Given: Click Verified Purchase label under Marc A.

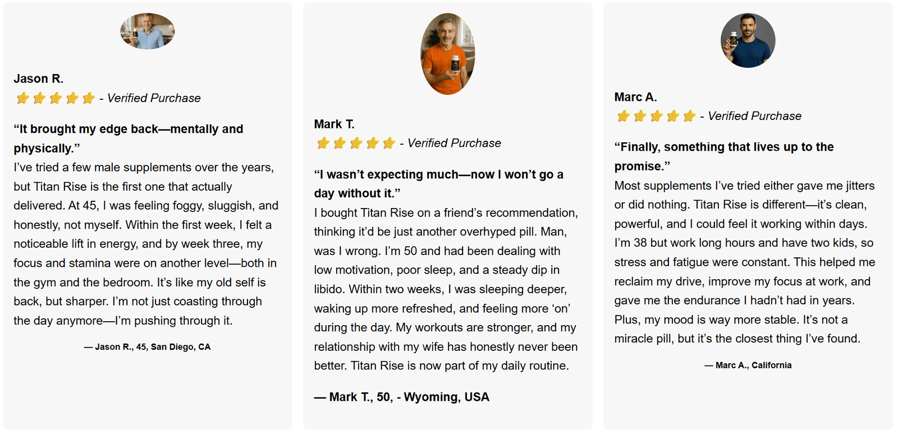Looking at the screenshot, I should [x=754, y=117].
